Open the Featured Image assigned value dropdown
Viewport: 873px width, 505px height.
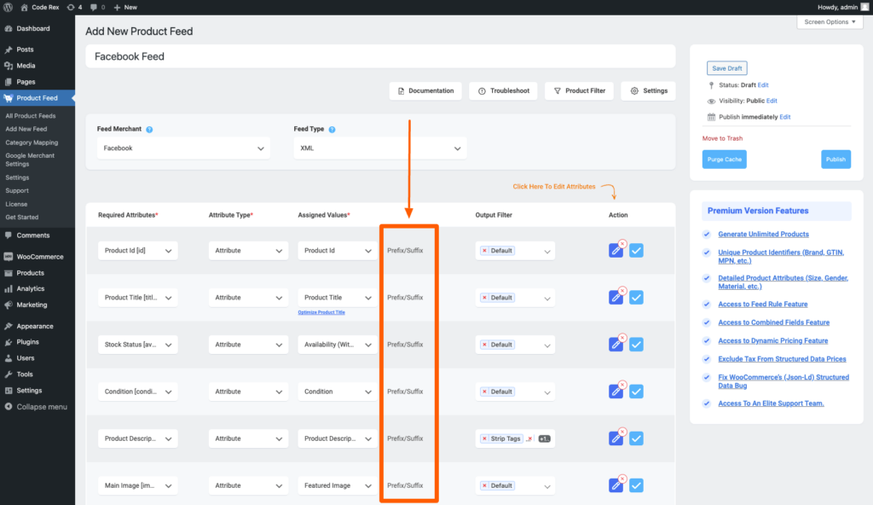[x=338, y=485]
